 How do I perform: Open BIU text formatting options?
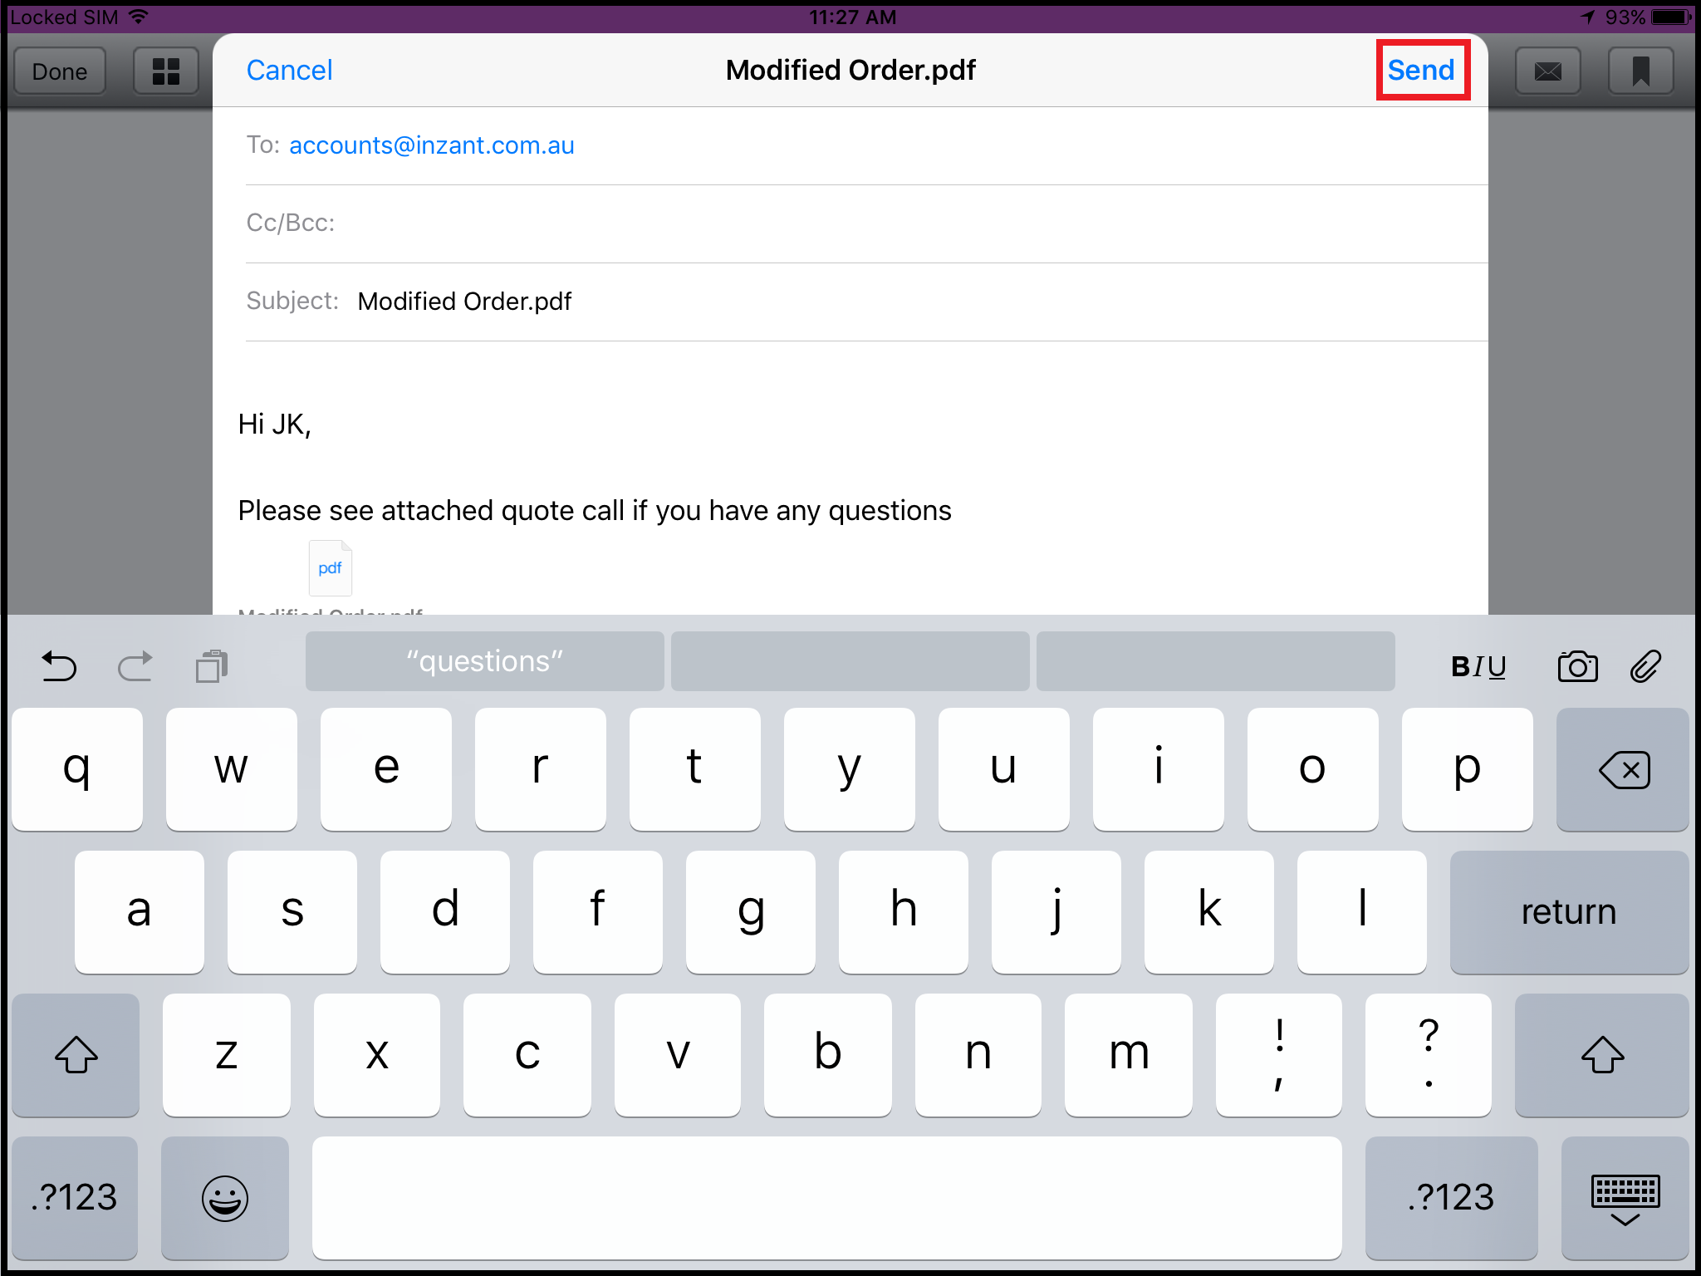(1478, 666)
